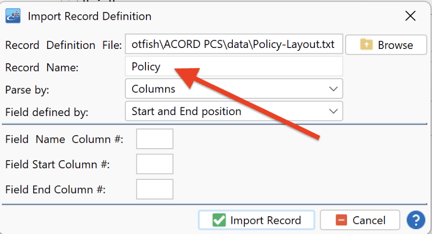Expand the Field defined by dropdown arrow
The height and width of the screenshot is (234, 432).
[x=334, y=111]
